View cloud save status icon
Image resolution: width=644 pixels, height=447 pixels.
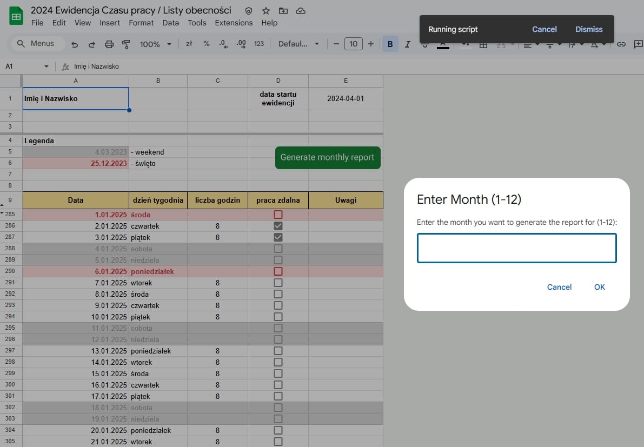(301, 11)
